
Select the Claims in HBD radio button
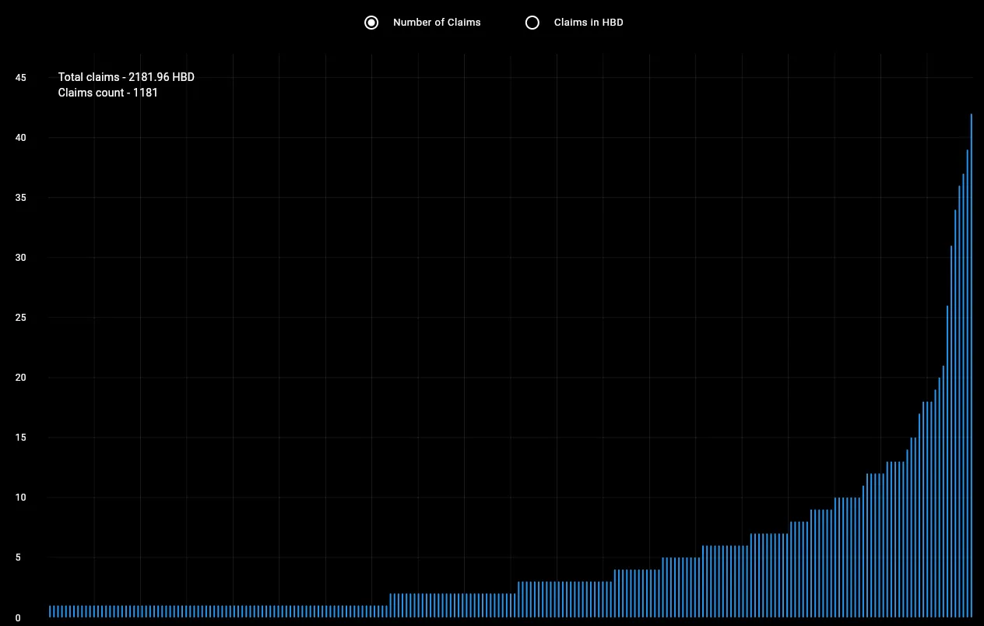pyautogui.click(x=532, y=23)
